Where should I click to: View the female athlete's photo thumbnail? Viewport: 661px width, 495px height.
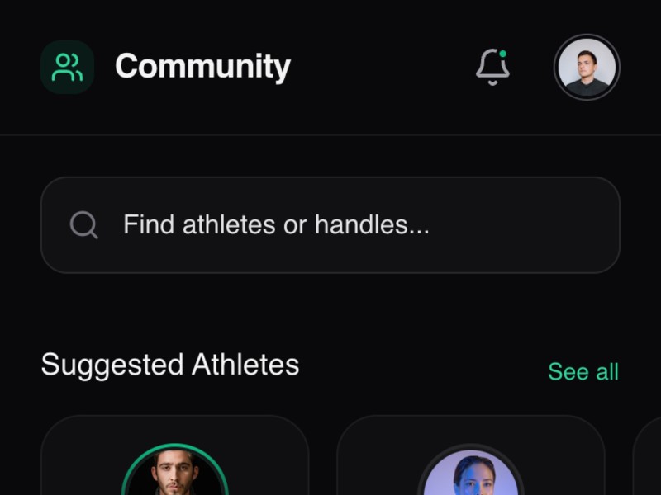pos(471,476)
